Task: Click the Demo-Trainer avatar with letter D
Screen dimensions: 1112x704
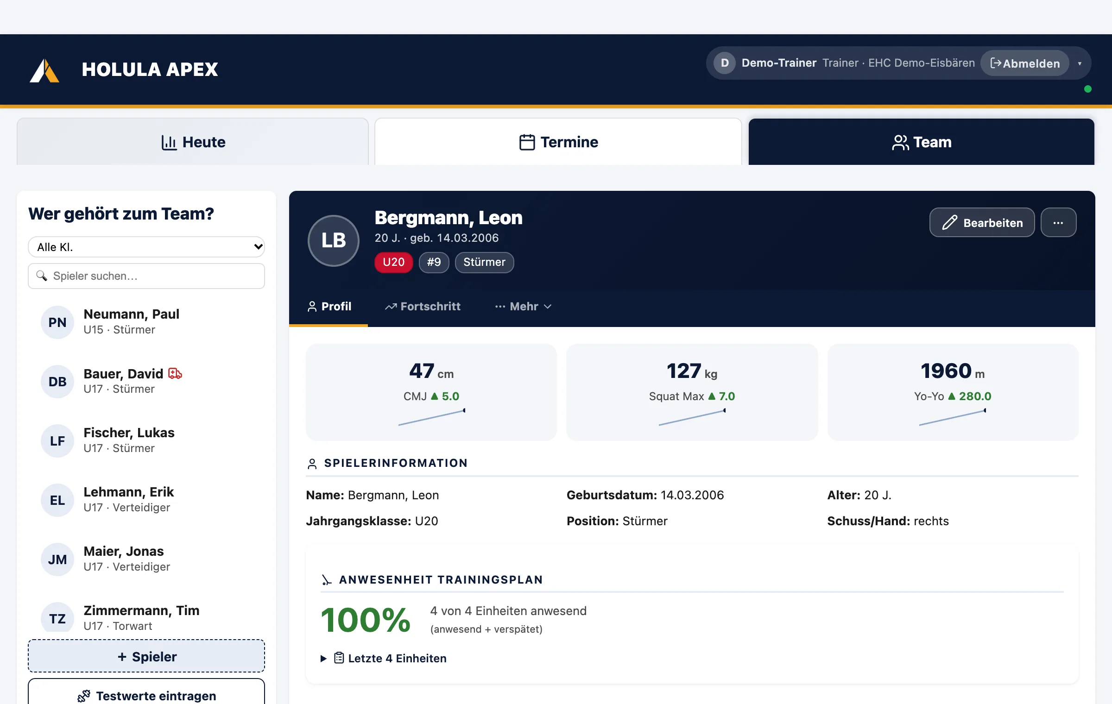Action: click(725, 63)
